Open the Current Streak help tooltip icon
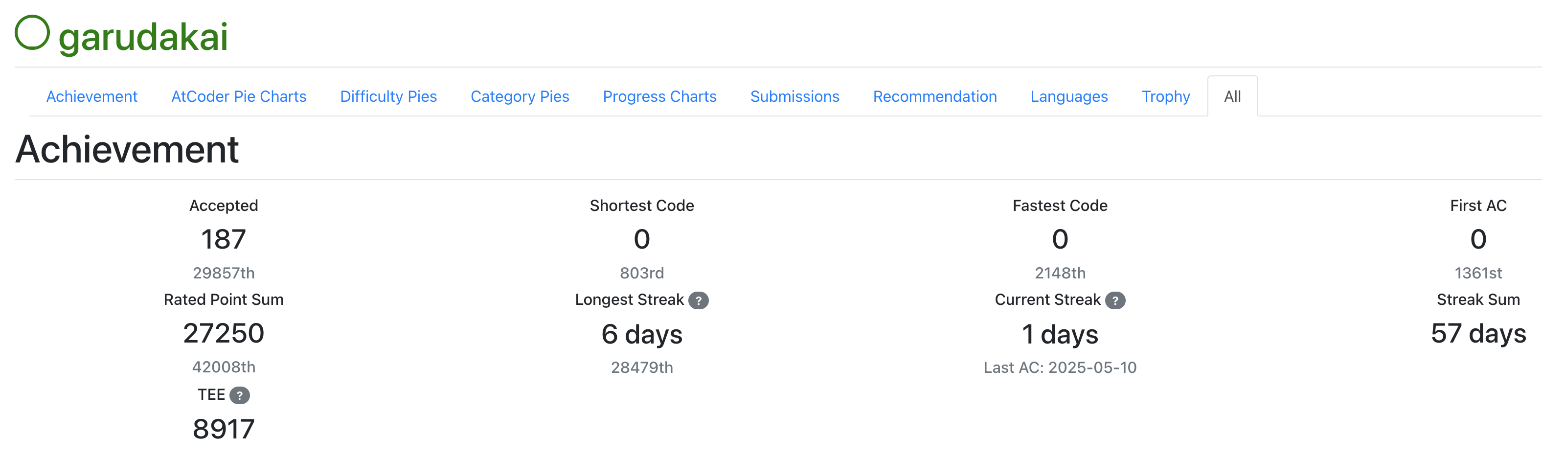 pyautogui.click(x=1117, y=300)
